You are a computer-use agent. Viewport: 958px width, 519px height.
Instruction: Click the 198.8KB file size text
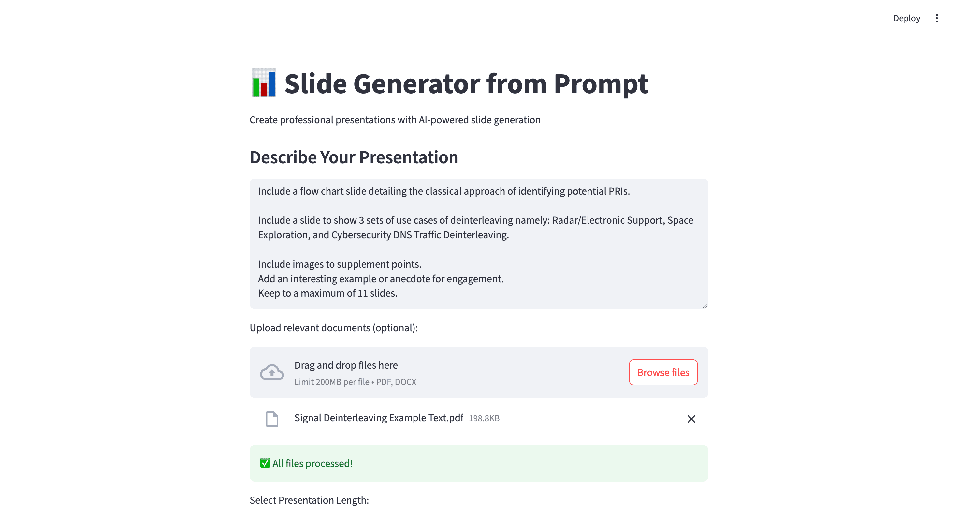[x=484, y=418]
